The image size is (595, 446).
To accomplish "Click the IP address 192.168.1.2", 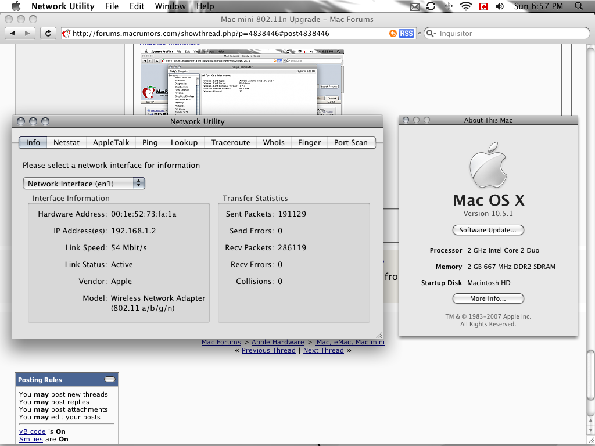I will [134, 231].
